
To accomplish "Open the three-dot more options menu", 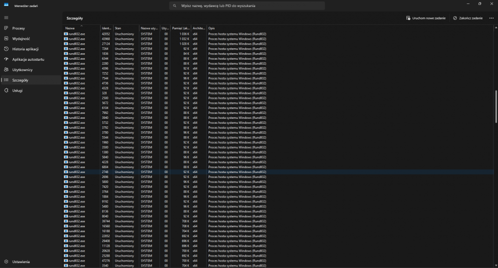I will tap(491, 18).
